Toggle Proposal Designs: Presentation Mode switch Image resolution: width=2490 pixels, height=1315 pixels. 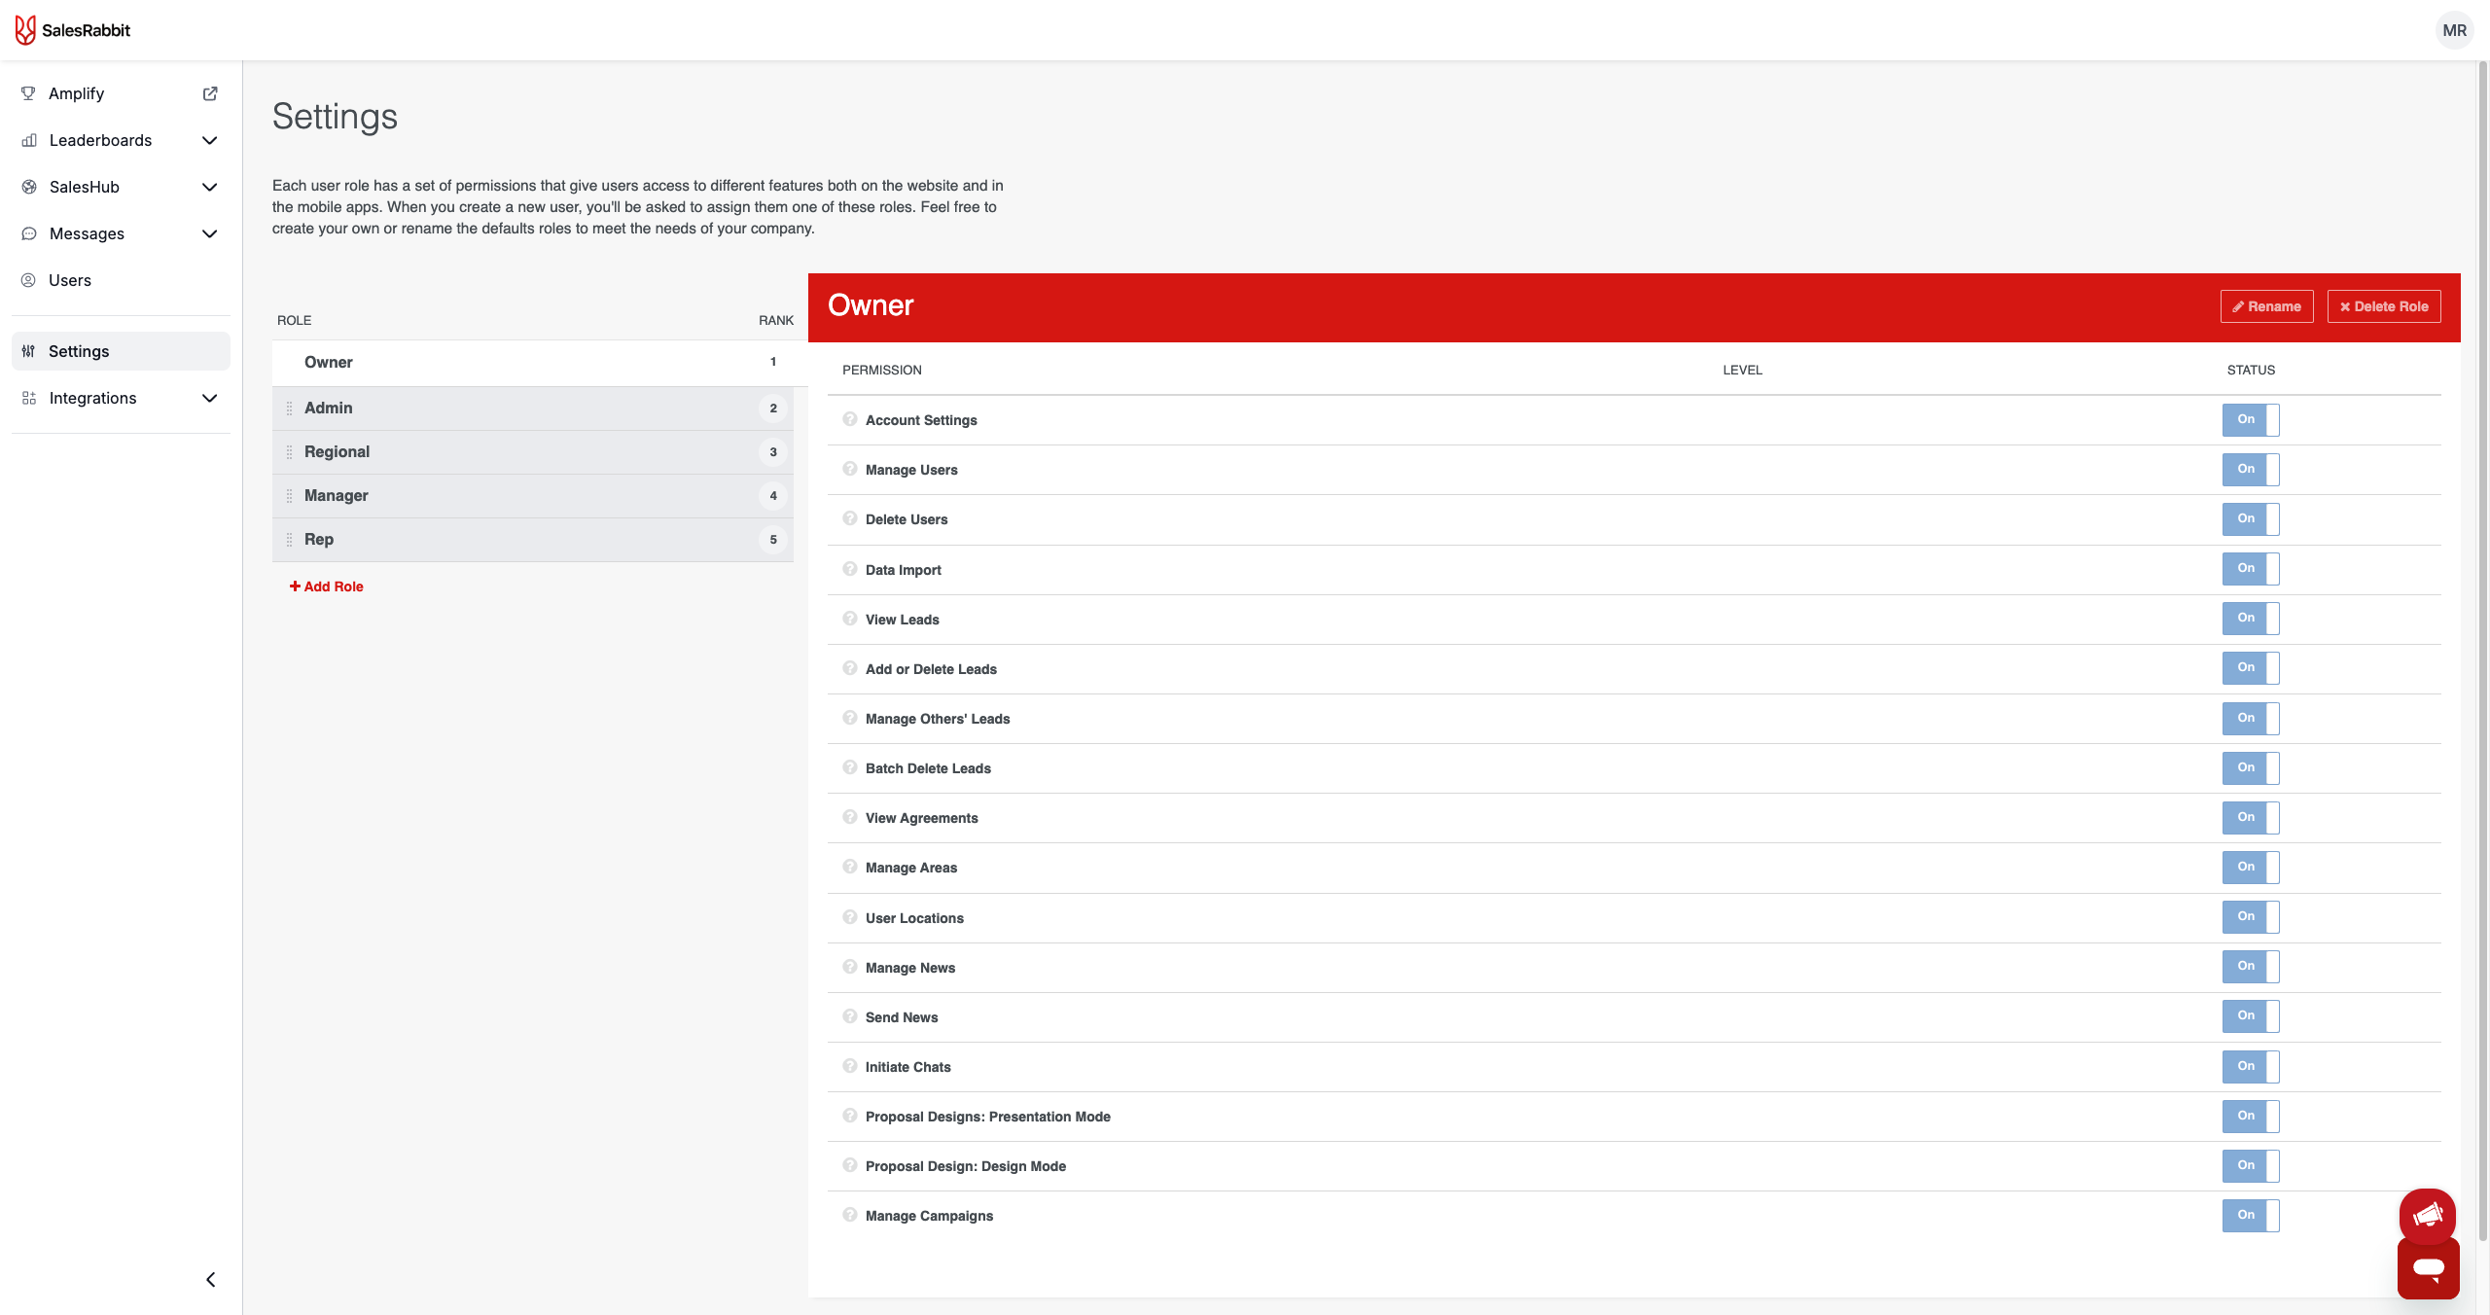click(2251, 1117)
